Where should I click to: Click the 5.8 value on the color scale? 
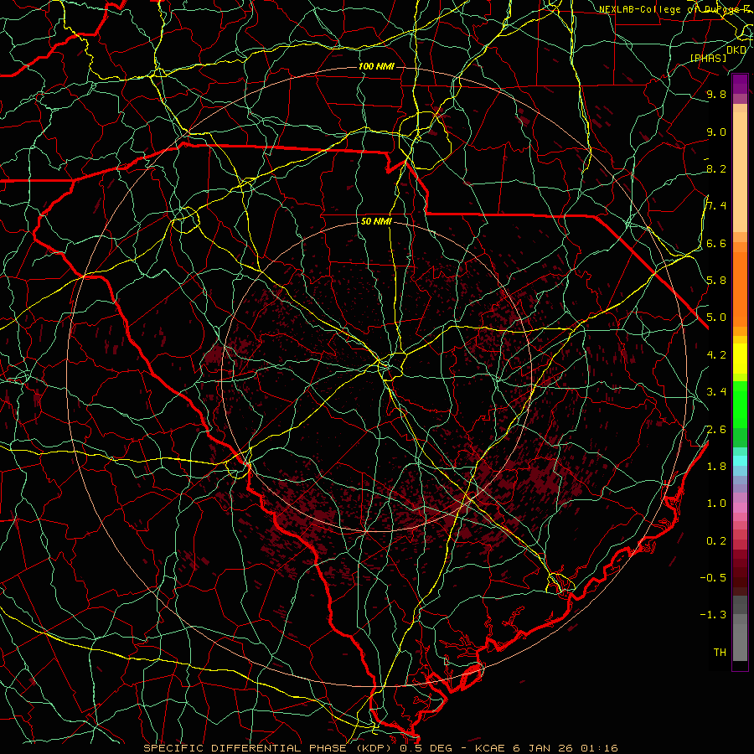[x=716, y=281]
